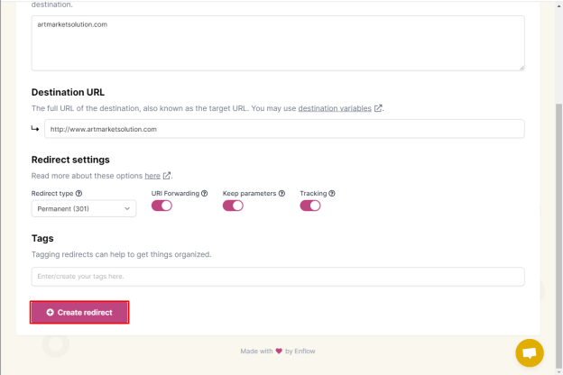This screenshot has width=563, height=375.
Task: Toggle the URI Forwarding switch
Action: coord(162,206)
